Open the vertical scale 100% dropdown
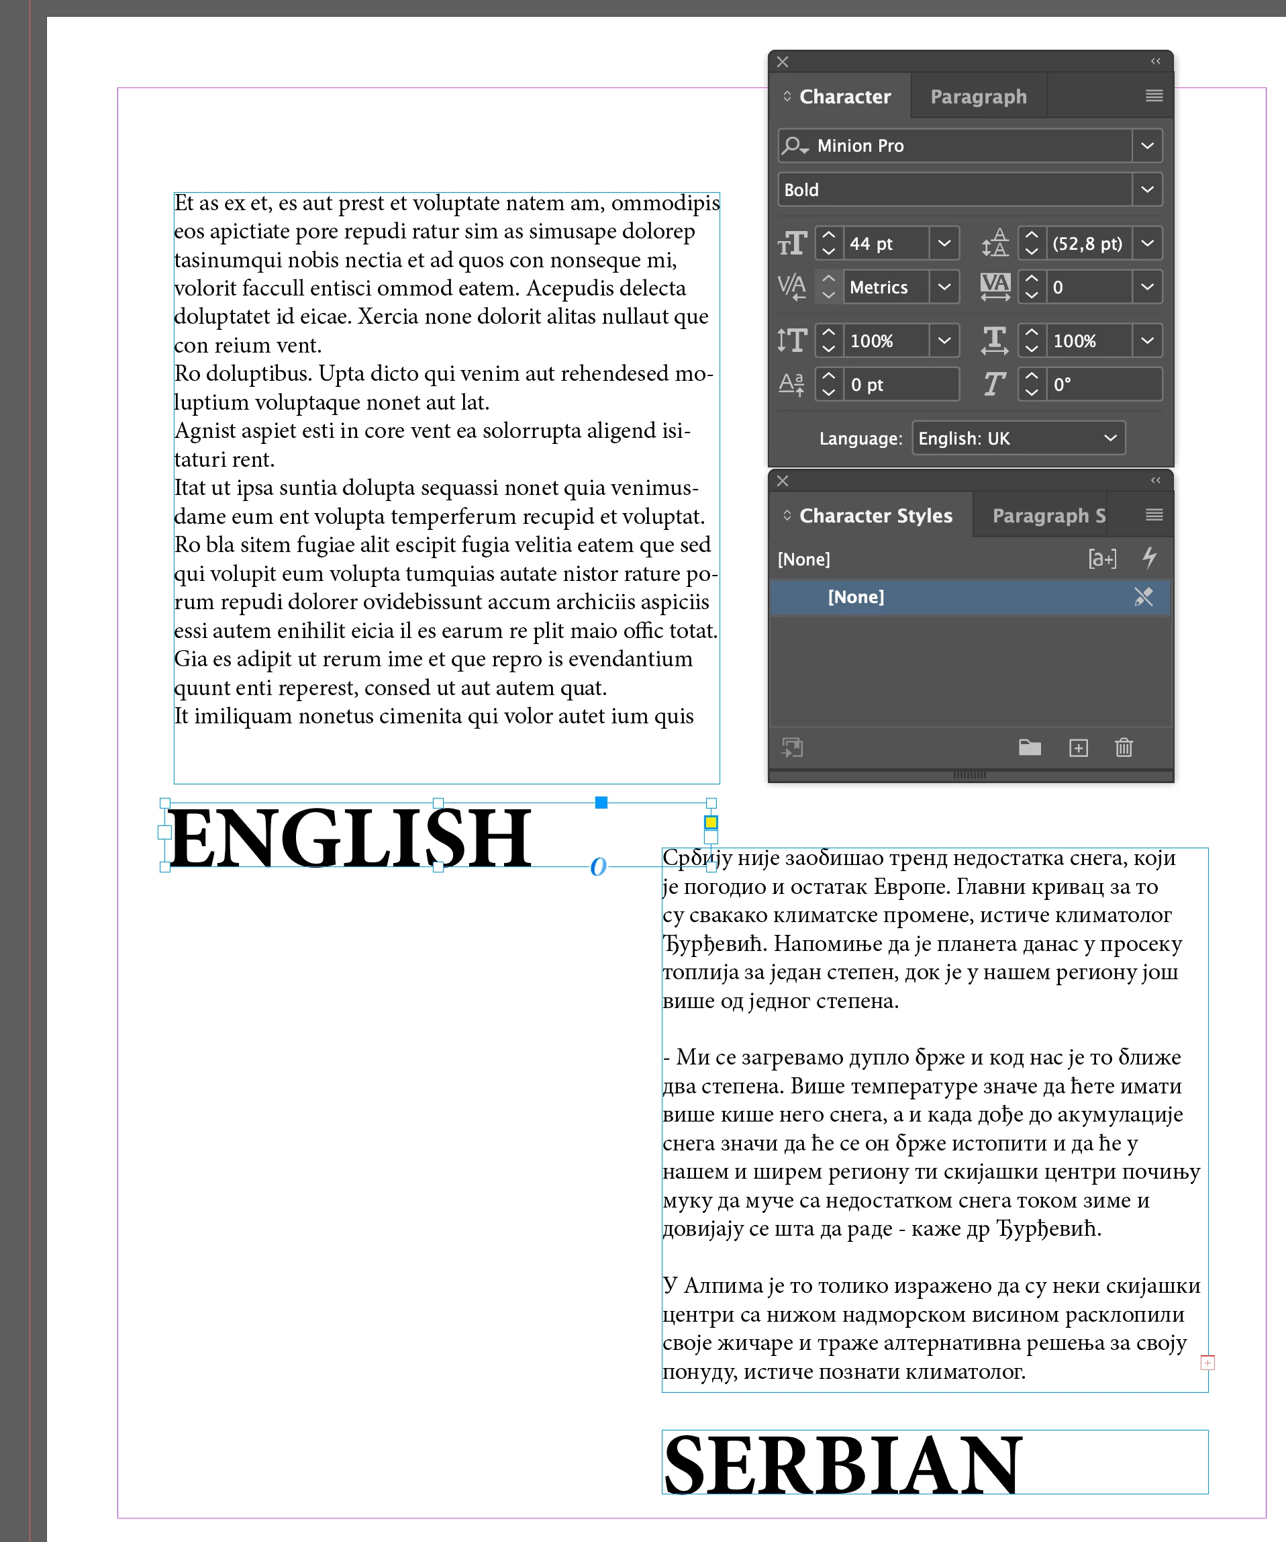The image size is (1286, 1542). (944, 340)
